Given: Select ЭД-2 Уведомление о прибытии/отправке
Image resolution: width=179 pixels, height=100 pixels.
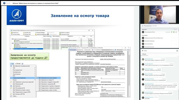Looking at the screenshot, I should tap(48, 88).
